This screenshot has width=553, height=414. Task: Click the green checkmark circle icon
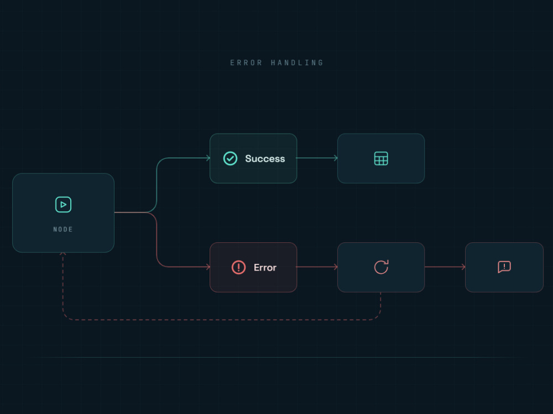pos(230,158)
